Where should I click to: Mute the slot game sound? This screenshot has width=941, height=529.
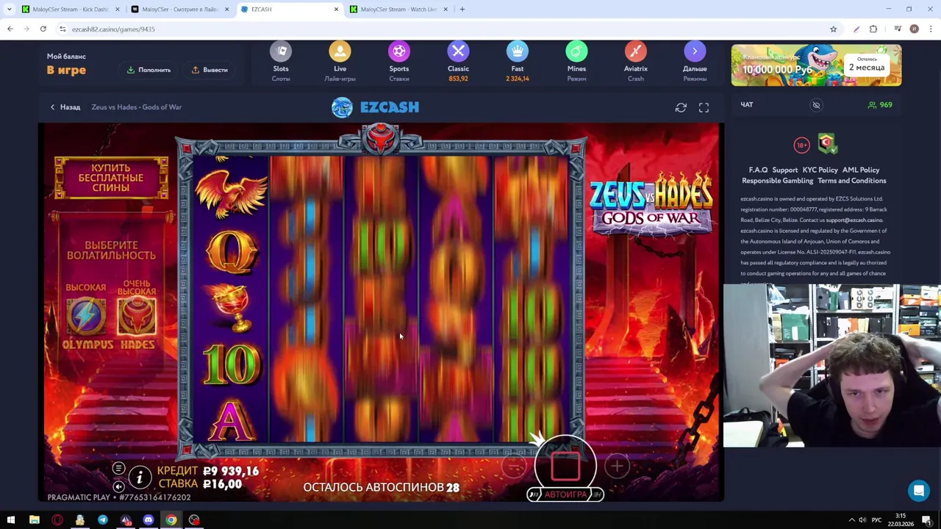[118, 486]
